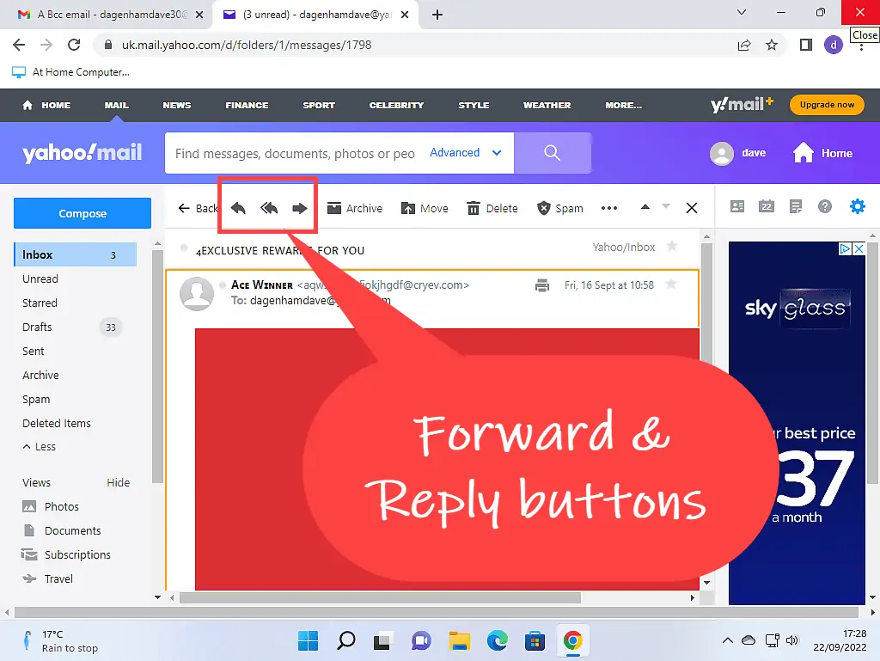
Task: Open Windows Start menu
Action: pyautogui.click(x=308, y=640)
